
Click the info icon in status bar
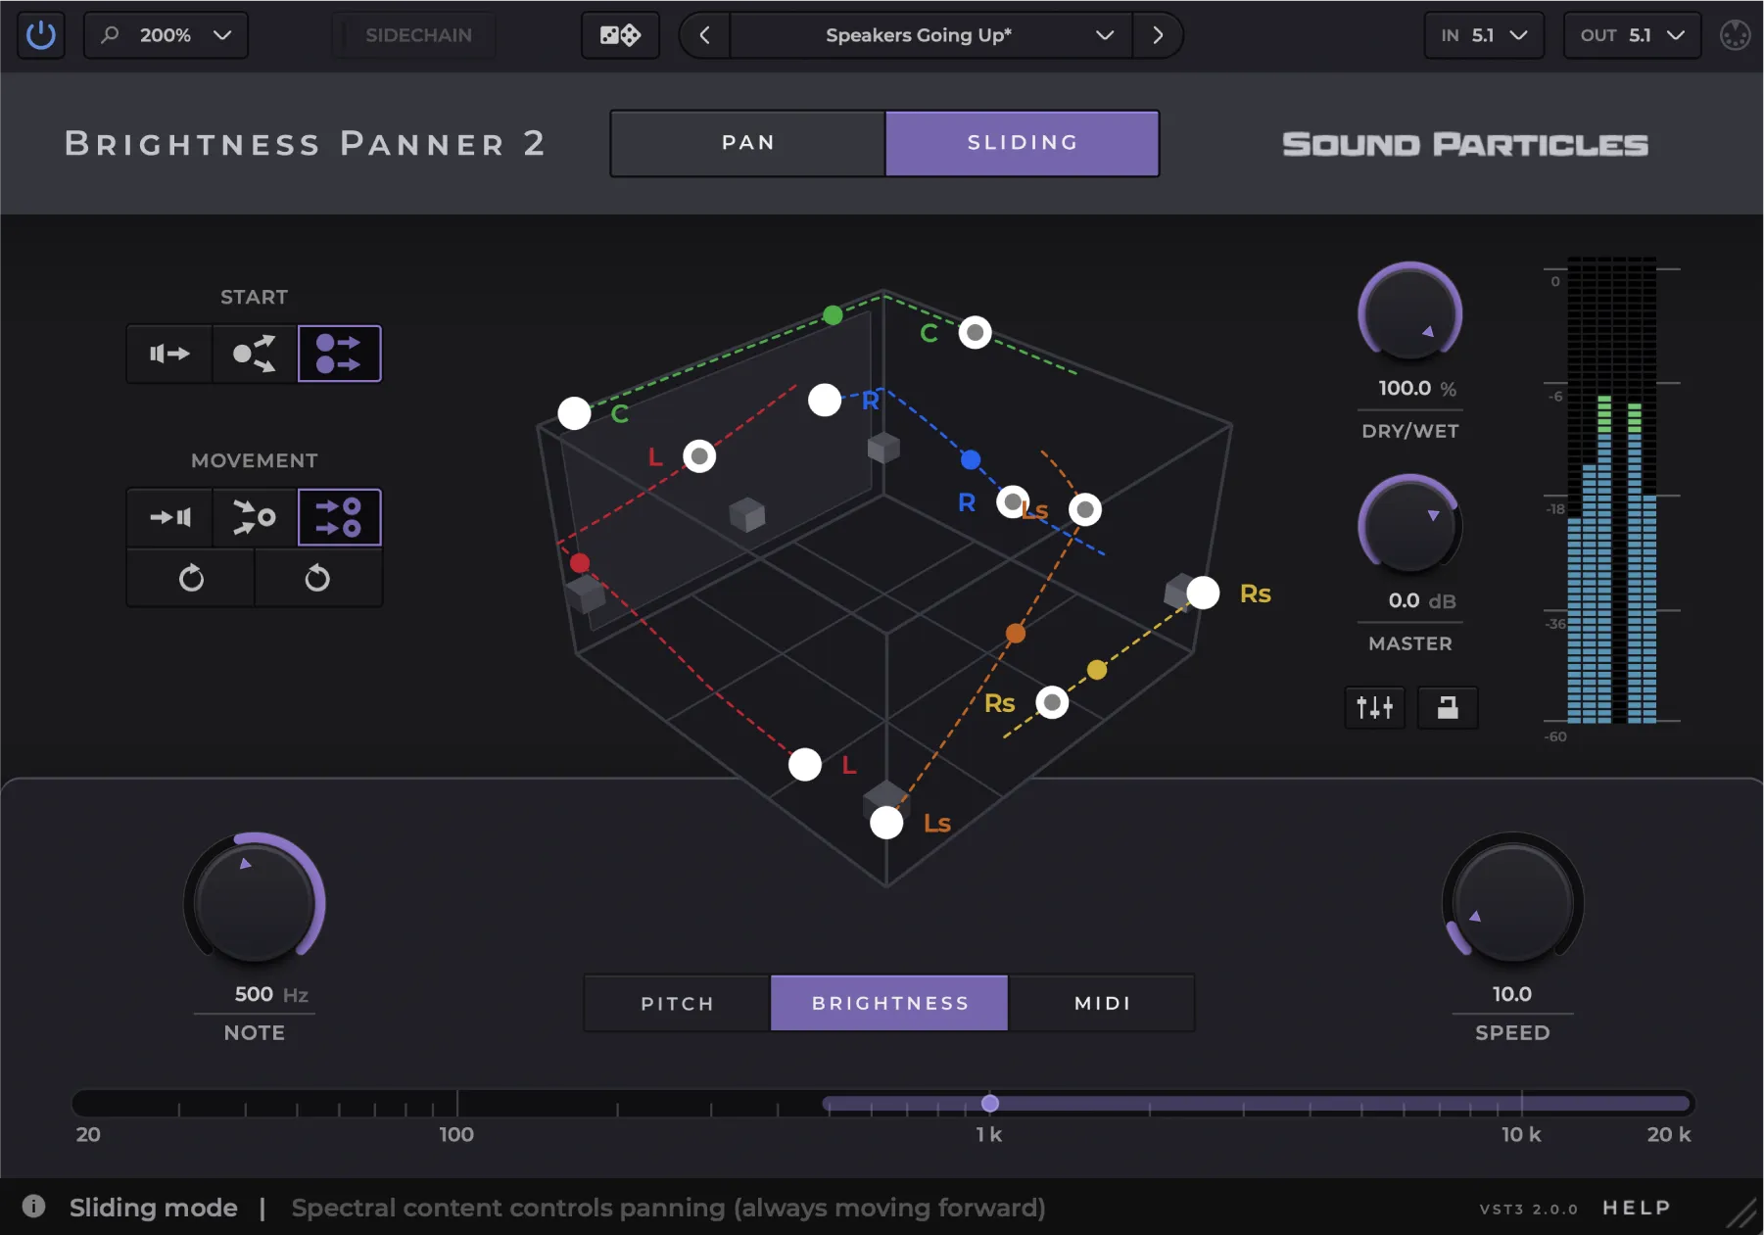[33, 1207]
